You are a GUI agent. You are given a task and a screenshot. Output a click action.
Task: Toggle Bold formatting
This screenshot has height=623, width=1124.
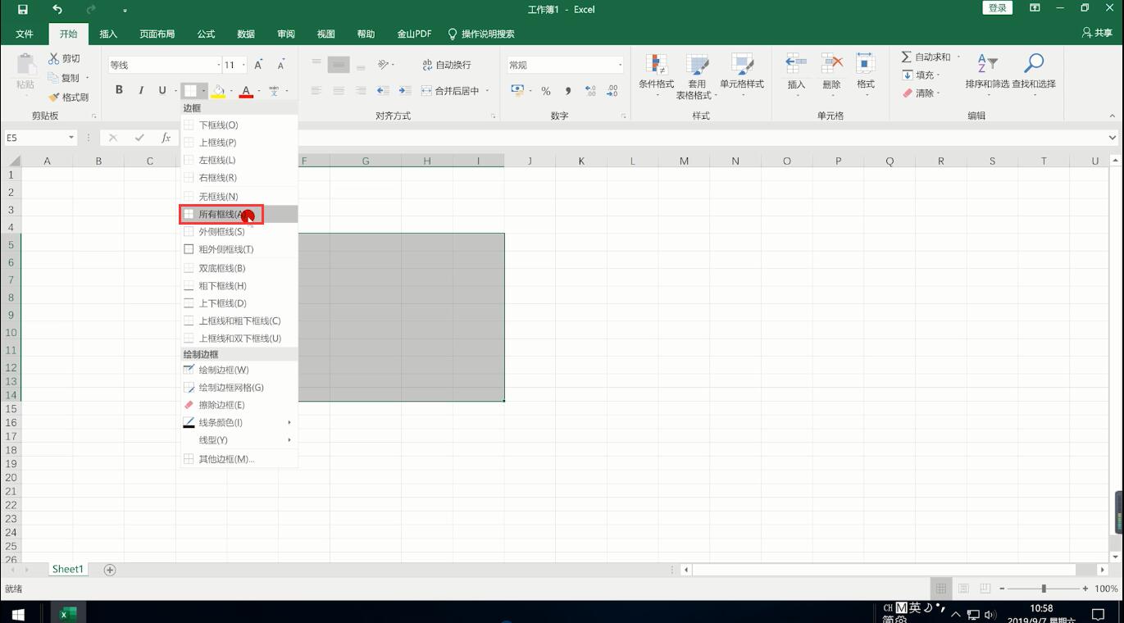click(119, 90)
